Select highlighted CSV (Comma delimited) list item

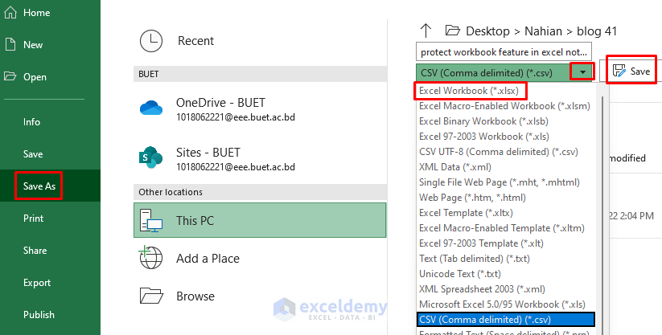coord(505,320)
